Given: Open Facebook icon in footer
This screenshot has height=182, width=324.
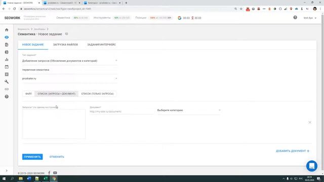Looking at the screenshot, I should (x=49, y=173).
